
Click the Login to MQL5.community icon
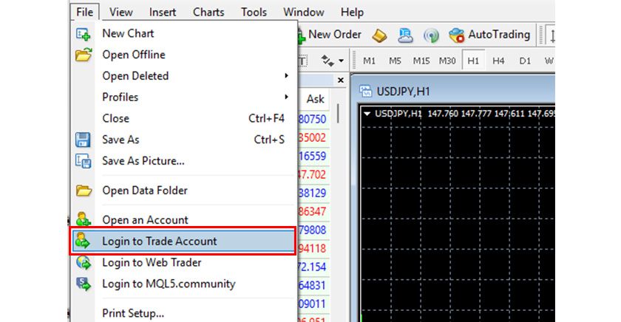point(84,284)
